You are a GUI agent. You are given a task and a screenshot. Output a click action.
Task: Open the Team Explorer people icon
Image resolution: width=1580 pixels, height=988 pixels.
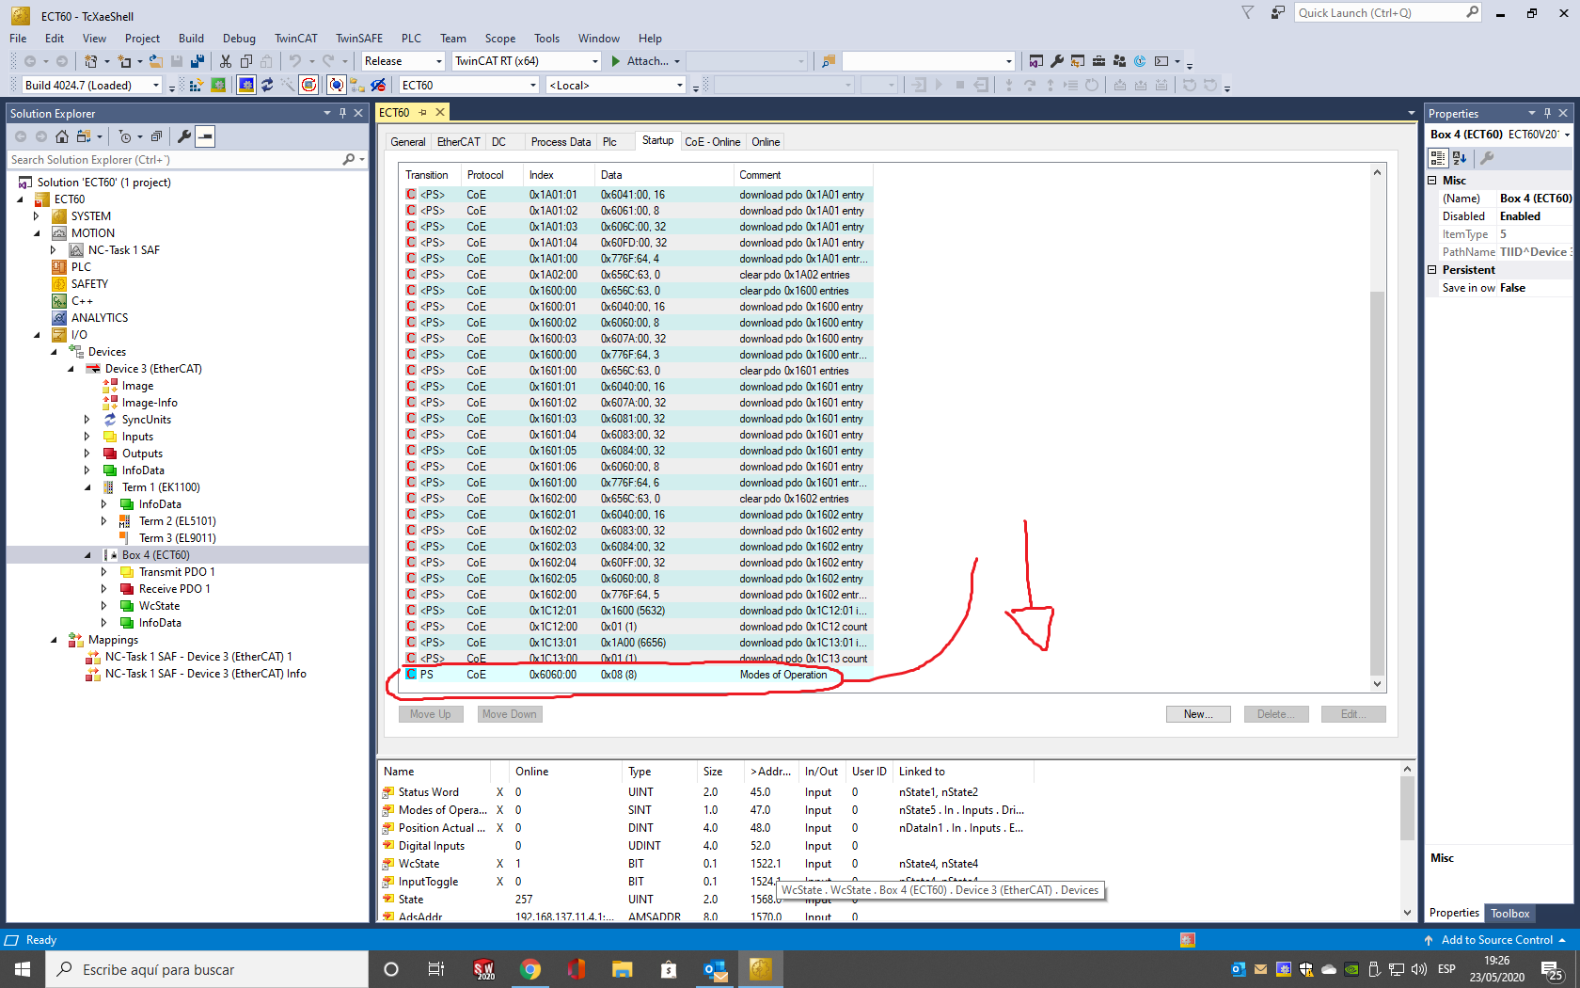(x=1119, y=61)
